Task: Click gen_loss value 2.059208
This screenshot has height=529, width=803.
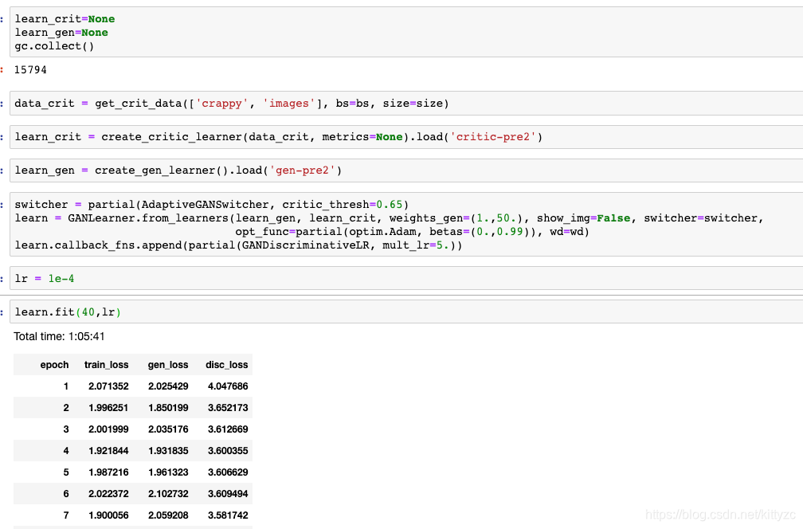Action: click(168, 515)
